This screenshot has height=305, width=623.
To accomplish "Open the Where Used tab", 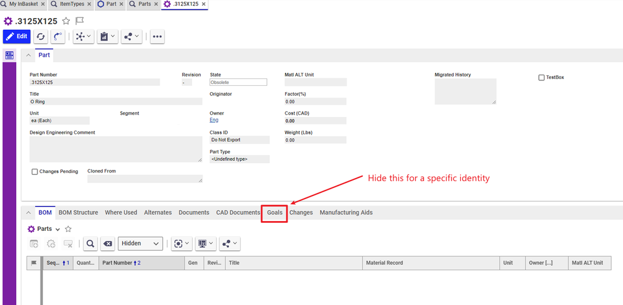I will click(x=121, y=212).
